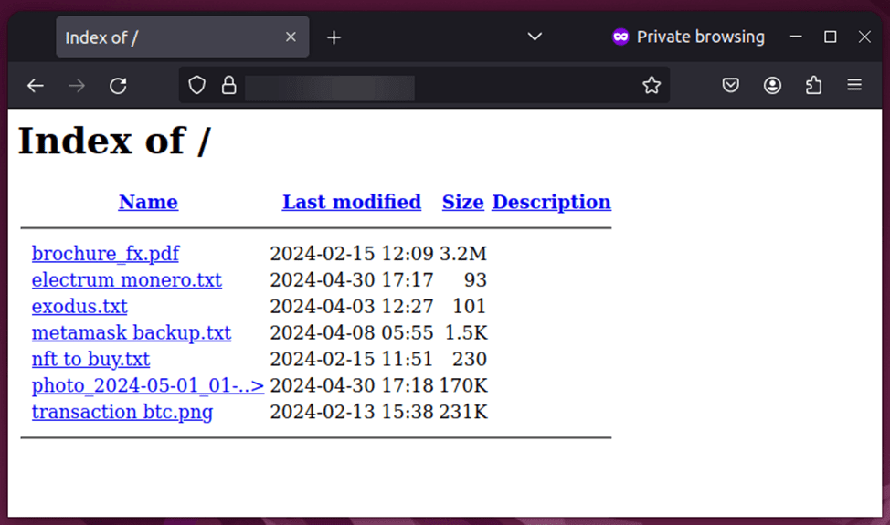Viewport: 890px width, 525px height.
Task: Open the hamburger application menu
Action: [854, 86]
